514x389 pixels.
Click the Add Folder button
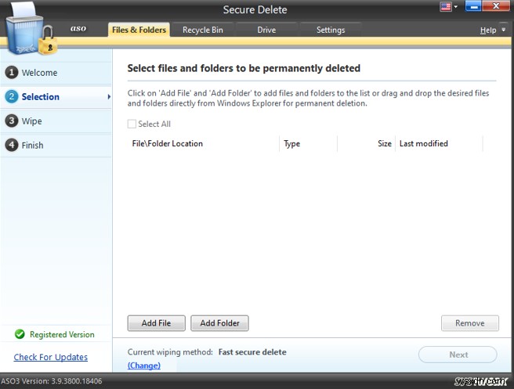pos(219,322)
